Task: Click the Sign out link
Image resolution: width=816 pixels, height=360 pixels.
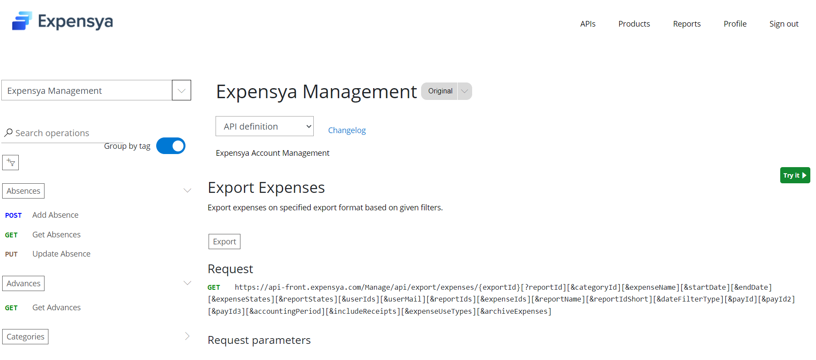Action: (783, 24)
